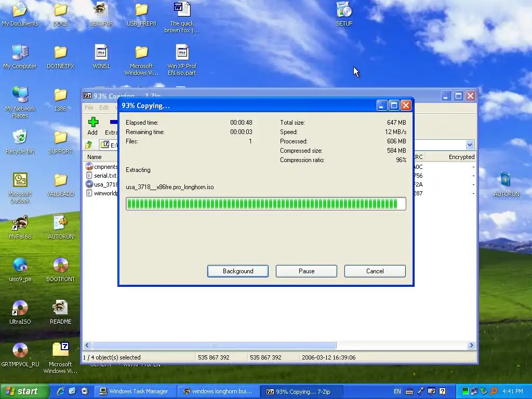Open the I386 folder
This screenshot has height=399, width=532.
coord(60,99)
